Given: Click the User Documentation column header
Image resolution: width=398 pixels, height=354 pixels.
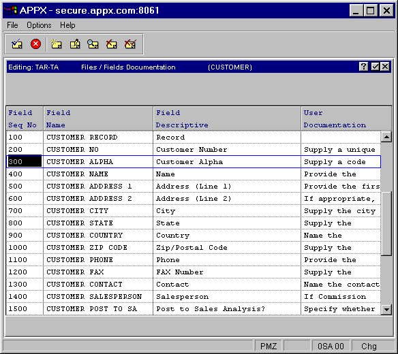Looking at the screenshot, I should 346,118.
